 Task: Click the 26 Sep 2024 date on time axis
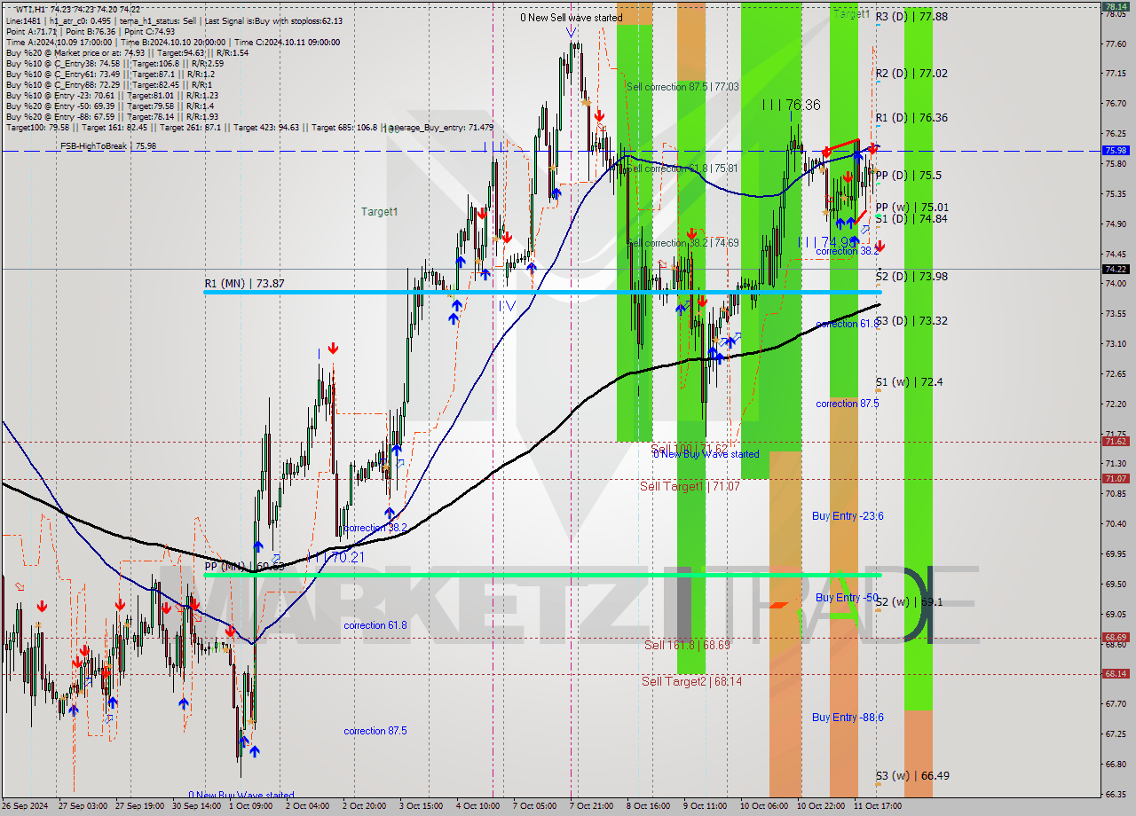[x=25, y=805]
